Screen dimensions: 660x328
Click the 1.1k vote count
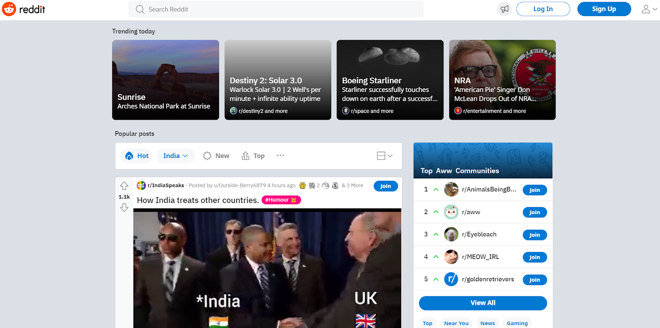124,197
